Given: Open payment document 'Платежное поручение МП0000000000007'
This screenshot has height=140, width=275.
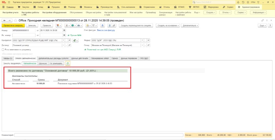Looking at the screenshot, I should click(x=85, y=84).
